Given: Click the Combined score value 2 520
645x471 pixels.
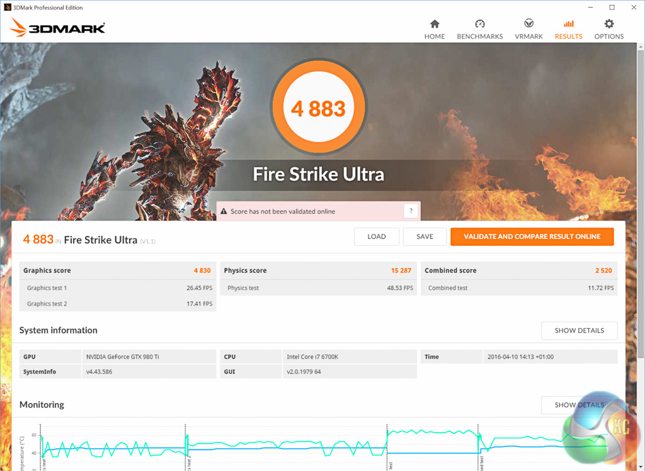Looking at the screenshot, I should tap(603, 270).
